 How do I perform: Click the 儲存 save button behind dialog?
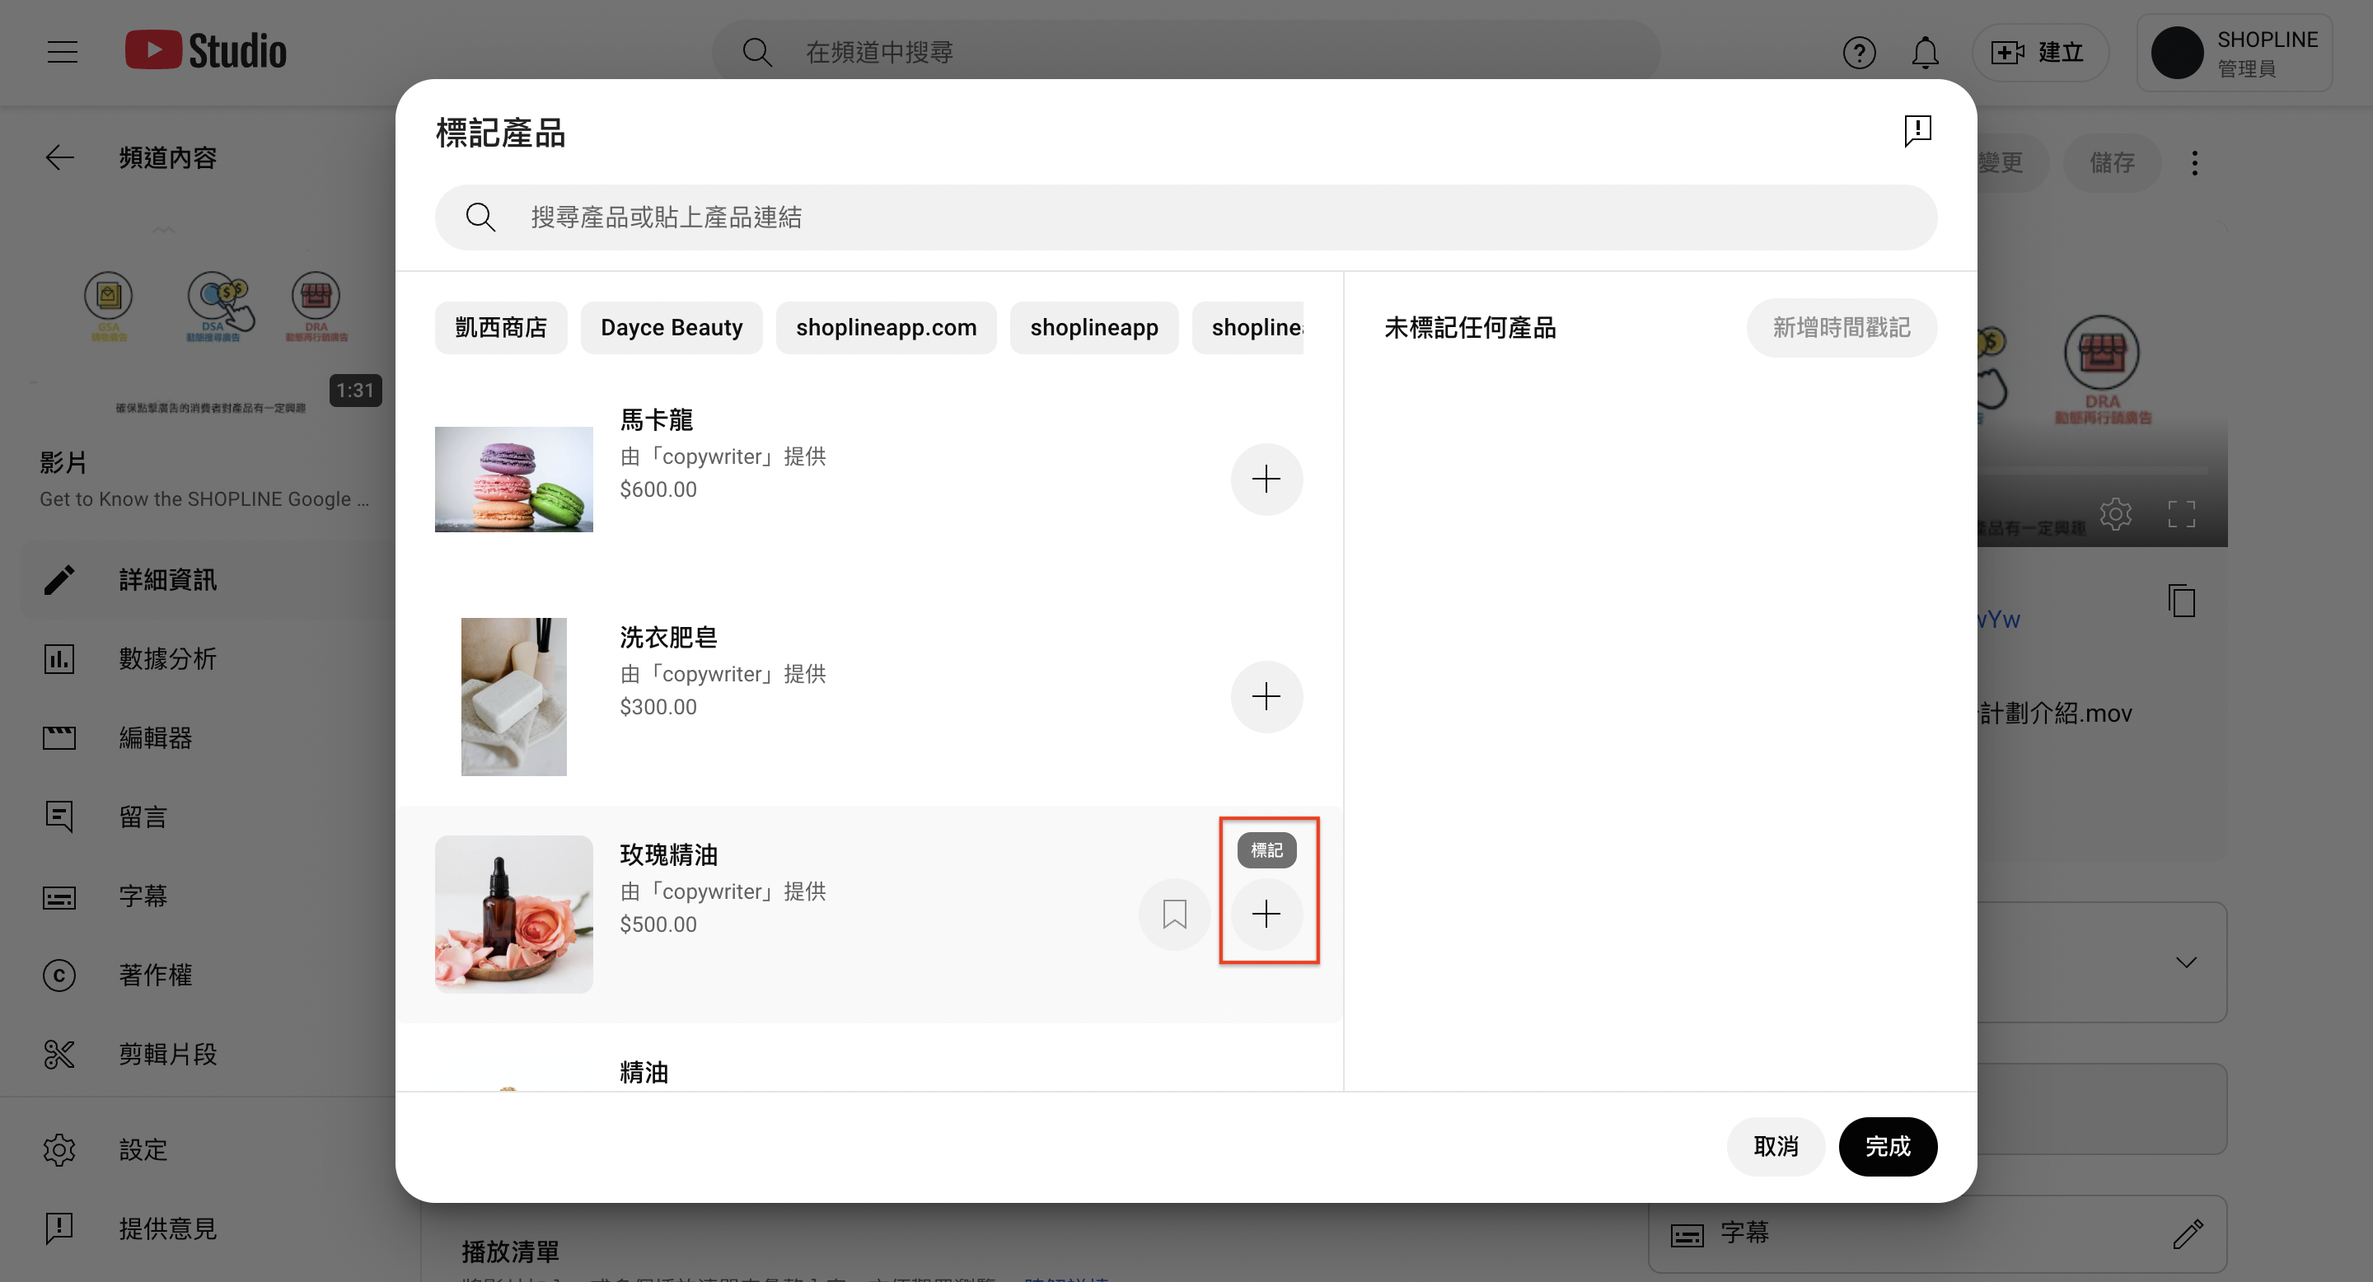[x=2113, y=163]
